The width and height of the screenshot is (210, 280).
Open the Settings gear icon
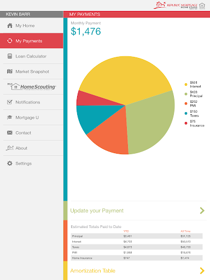click(x=10, y=164)
